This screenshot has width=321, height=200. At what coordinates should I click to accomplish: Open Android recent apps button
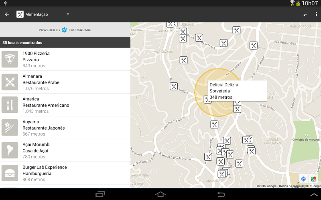coord(100,194)
